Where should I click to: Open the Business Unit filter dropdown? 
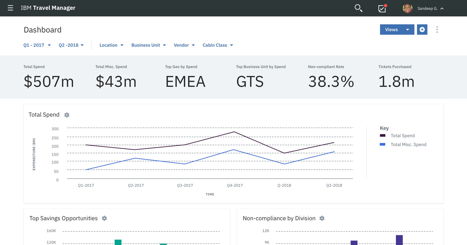coord(148,45)
